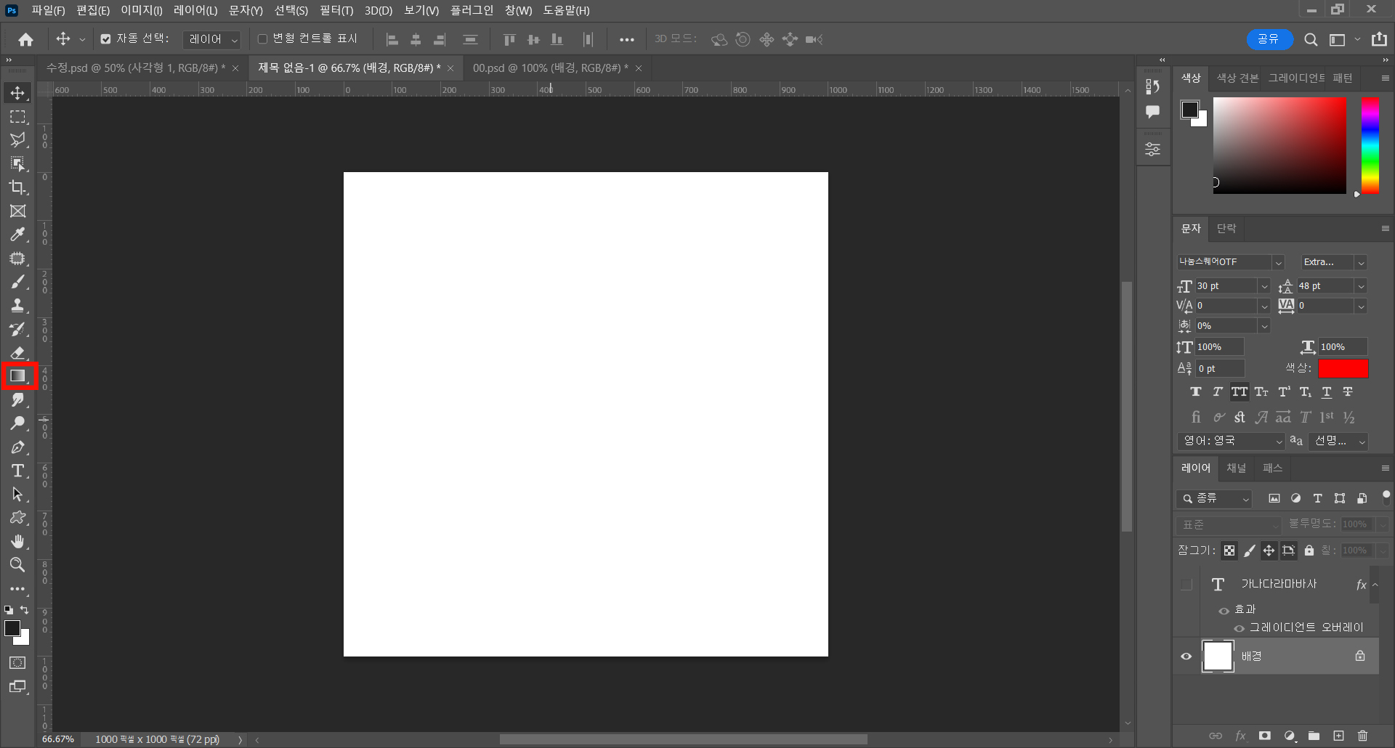Select the Crop tool

18,187
